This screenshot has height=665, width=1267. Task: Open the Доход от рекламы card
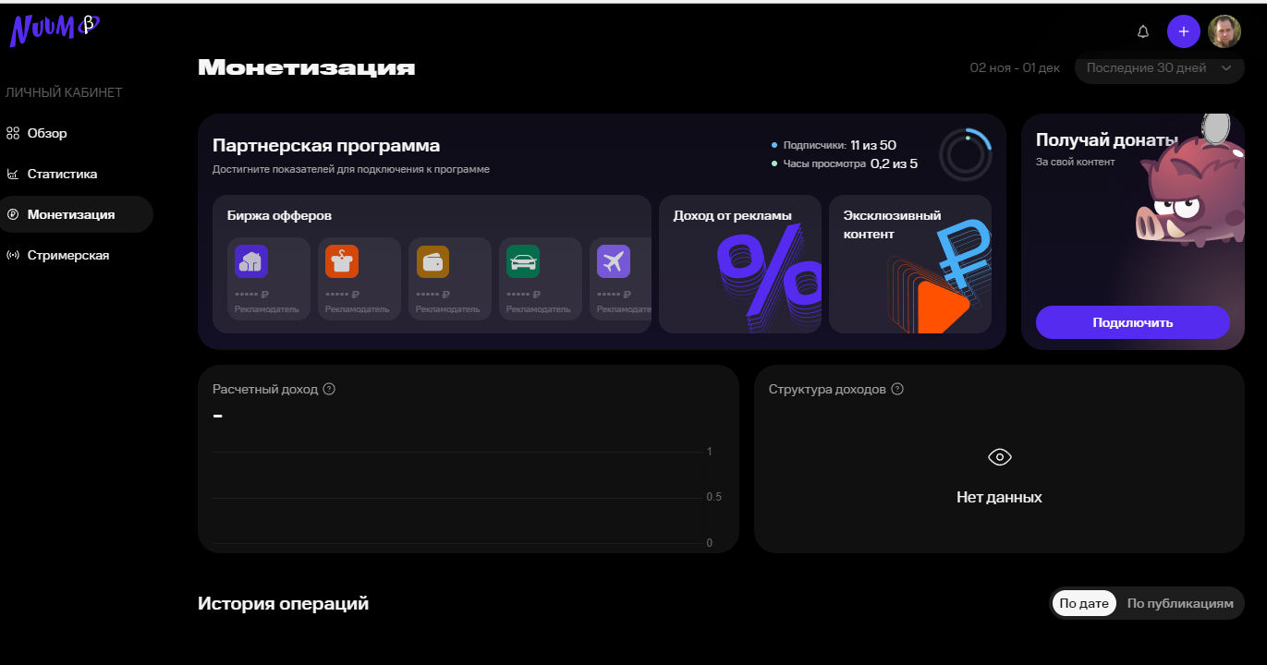coord(739,263)
